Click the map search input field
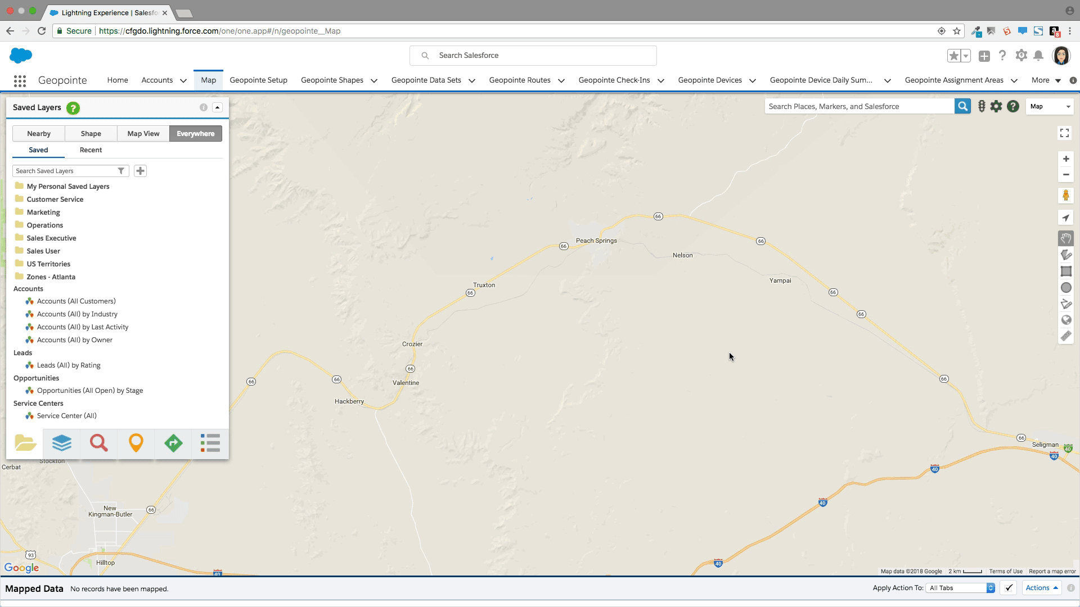Image resolution: width=1080 pixels, height=607 pixels. click(861, 106)
